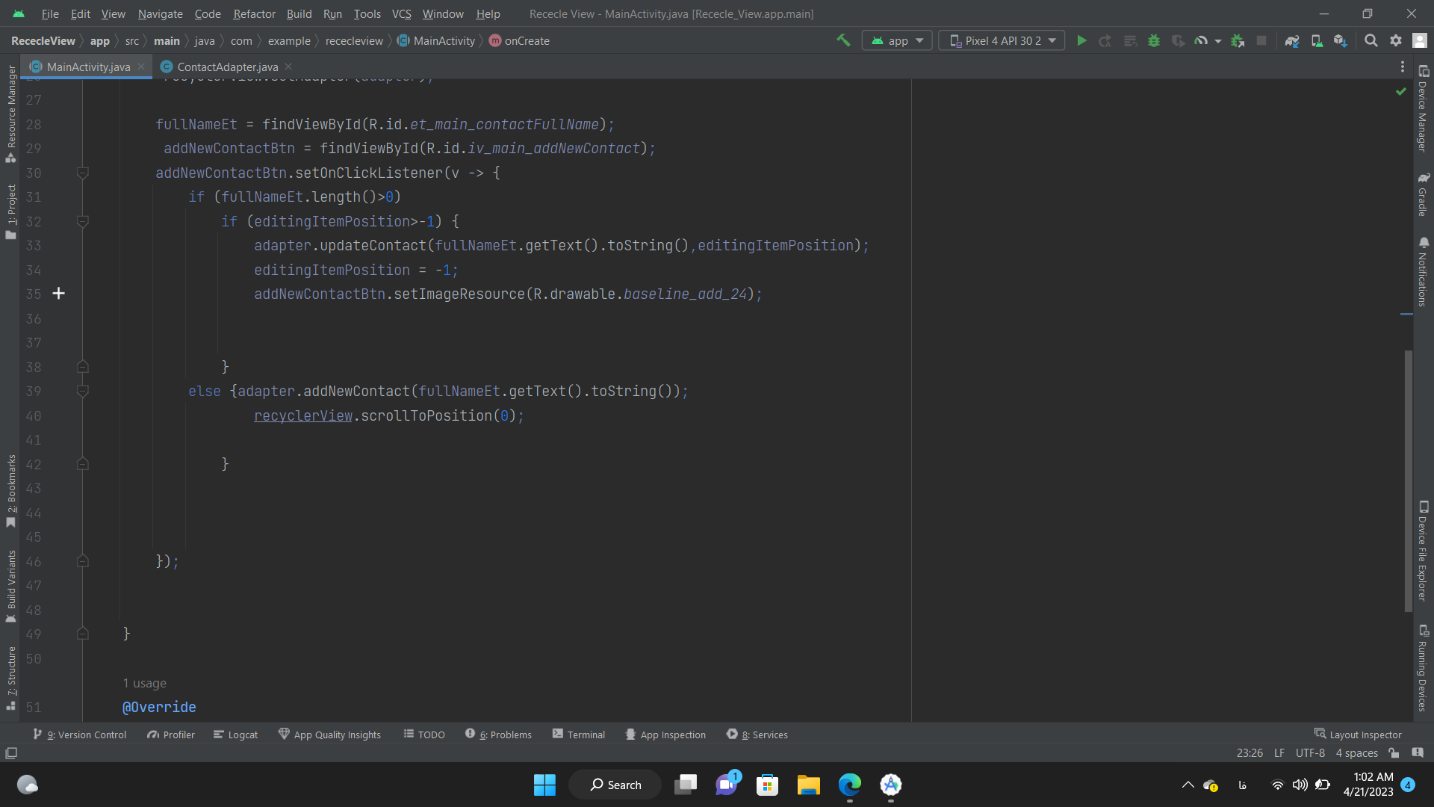
Task: Open the Profiler tool window
Action: click(x=171, y=735)
